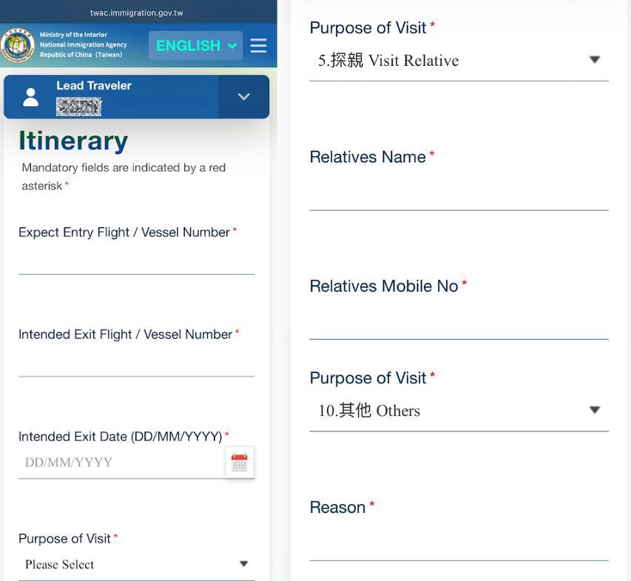Click the Itinerary heading

click(x=73, y=141)
